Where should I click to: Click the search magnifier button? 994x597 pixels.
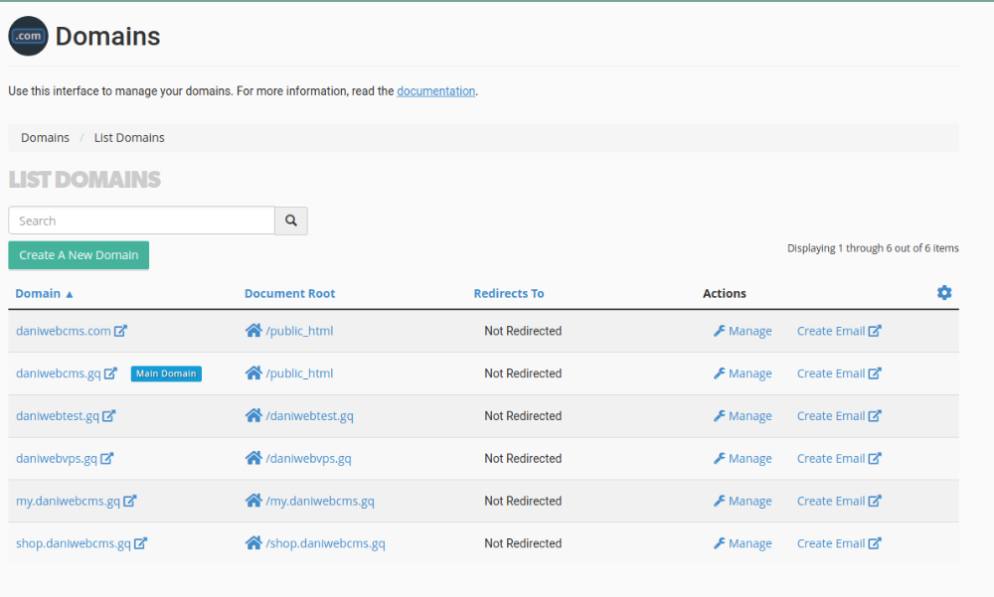coord(291,221)
